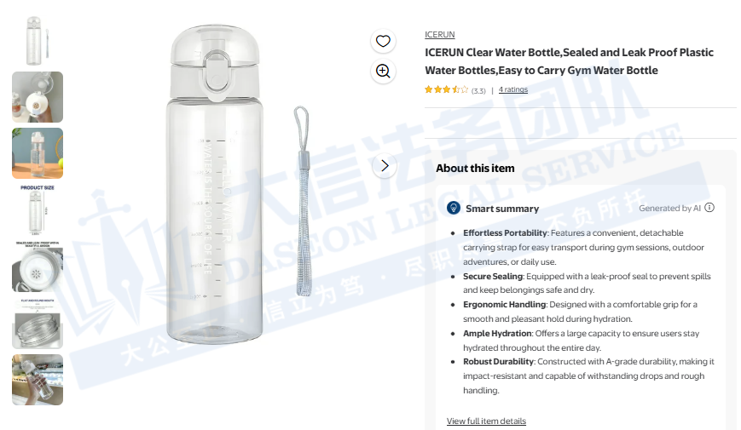Select second thumbnail showing bottle lid
The width and height of the screenshot is (741, 430).
click(x=38, y=97)
